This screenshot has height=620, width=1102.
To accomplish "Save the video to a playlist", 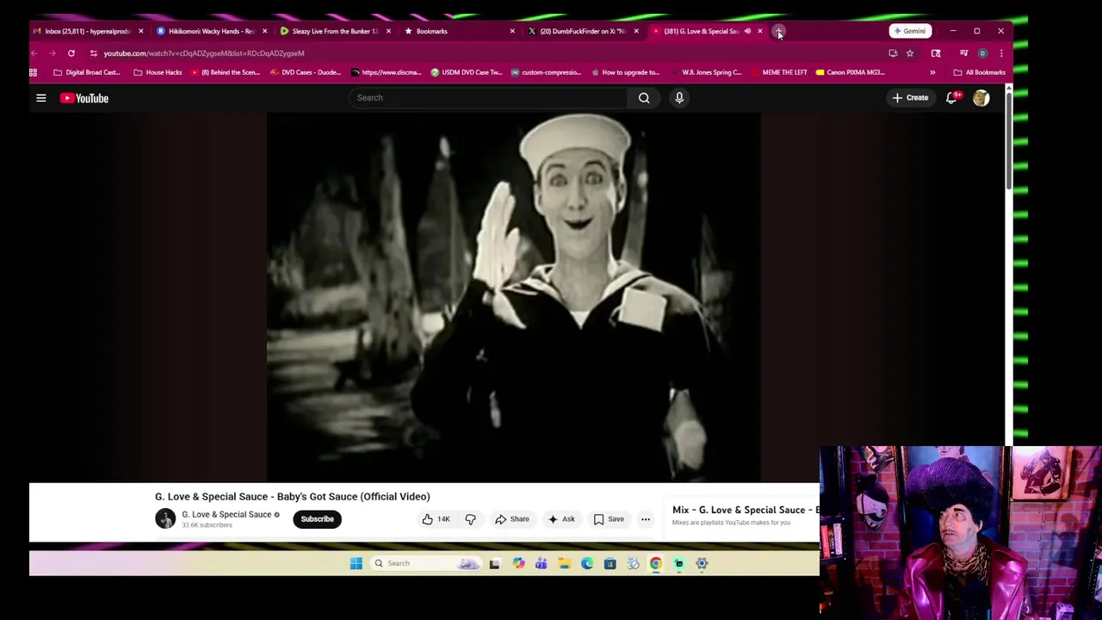I will [x=609, y=519].
